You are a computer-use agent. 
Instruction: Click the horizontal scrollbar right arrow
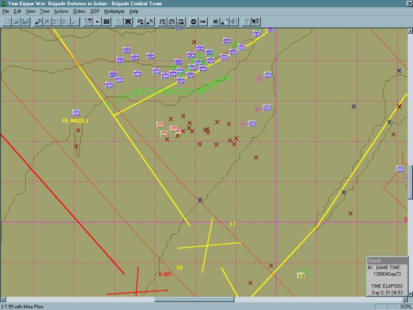coord(405,300)
